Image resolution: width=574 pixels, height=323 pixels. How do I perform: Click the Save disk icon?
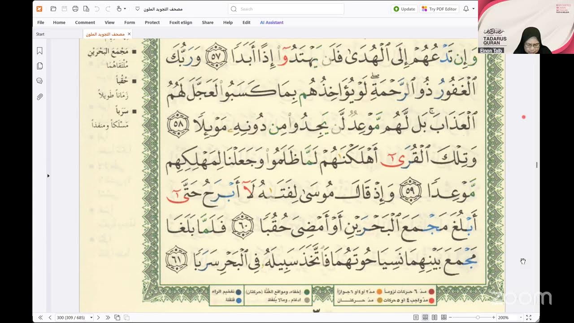click(64, 9)
